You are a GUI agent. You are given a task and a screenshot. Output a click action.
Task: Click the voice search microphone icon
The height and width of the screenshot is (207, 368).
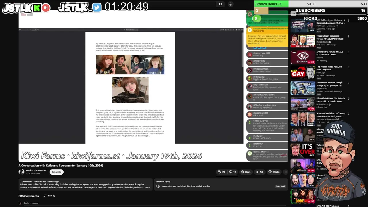coord(230,4)
